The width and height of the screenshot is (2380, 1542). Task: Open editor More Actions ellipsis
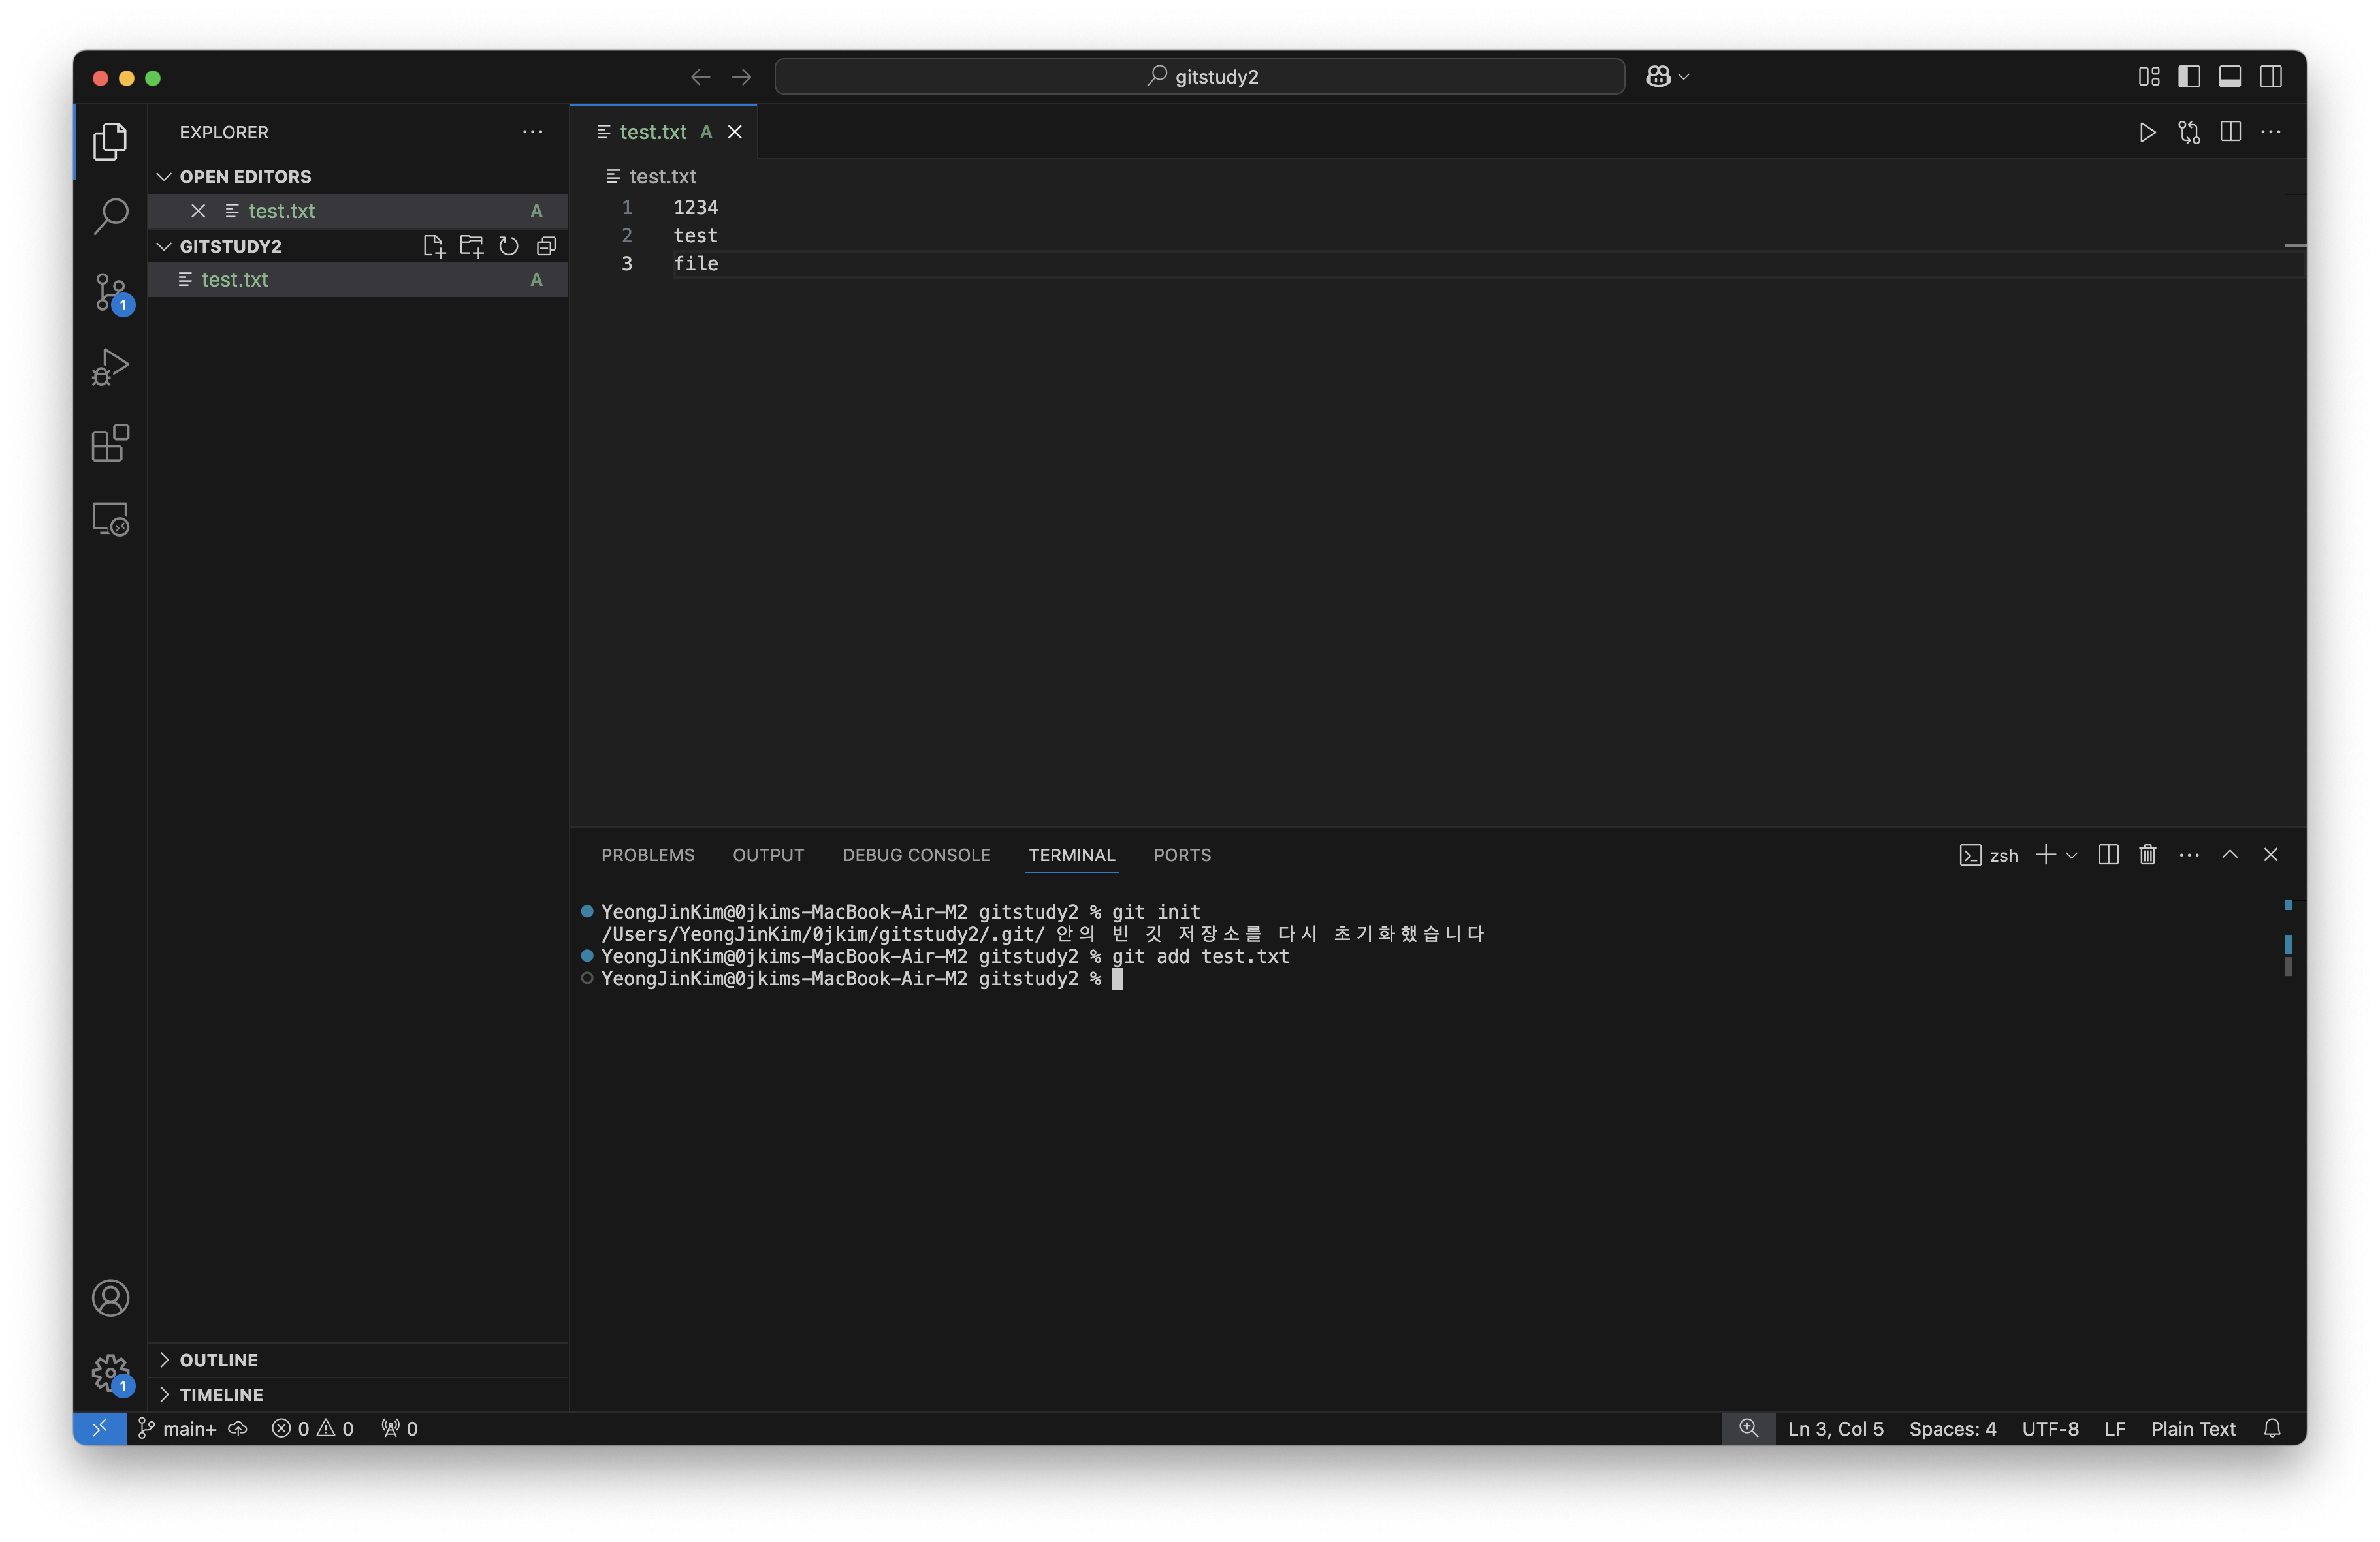click(2271, 132)
